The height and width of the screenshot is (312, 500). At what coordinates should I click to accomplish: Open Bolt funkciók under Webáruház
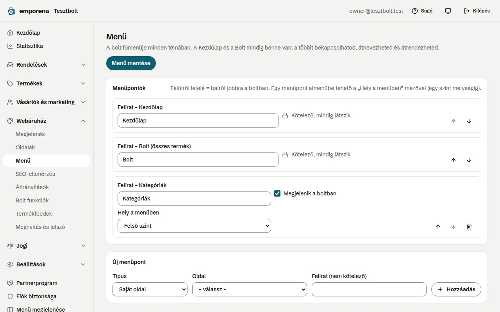tap(46, 200)
